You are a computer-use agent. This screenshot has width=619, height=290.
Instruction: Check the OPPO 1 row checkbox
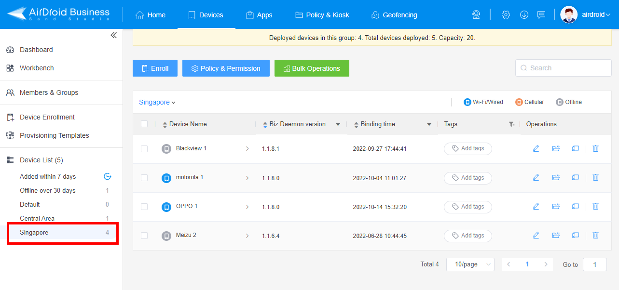point(144,207)
